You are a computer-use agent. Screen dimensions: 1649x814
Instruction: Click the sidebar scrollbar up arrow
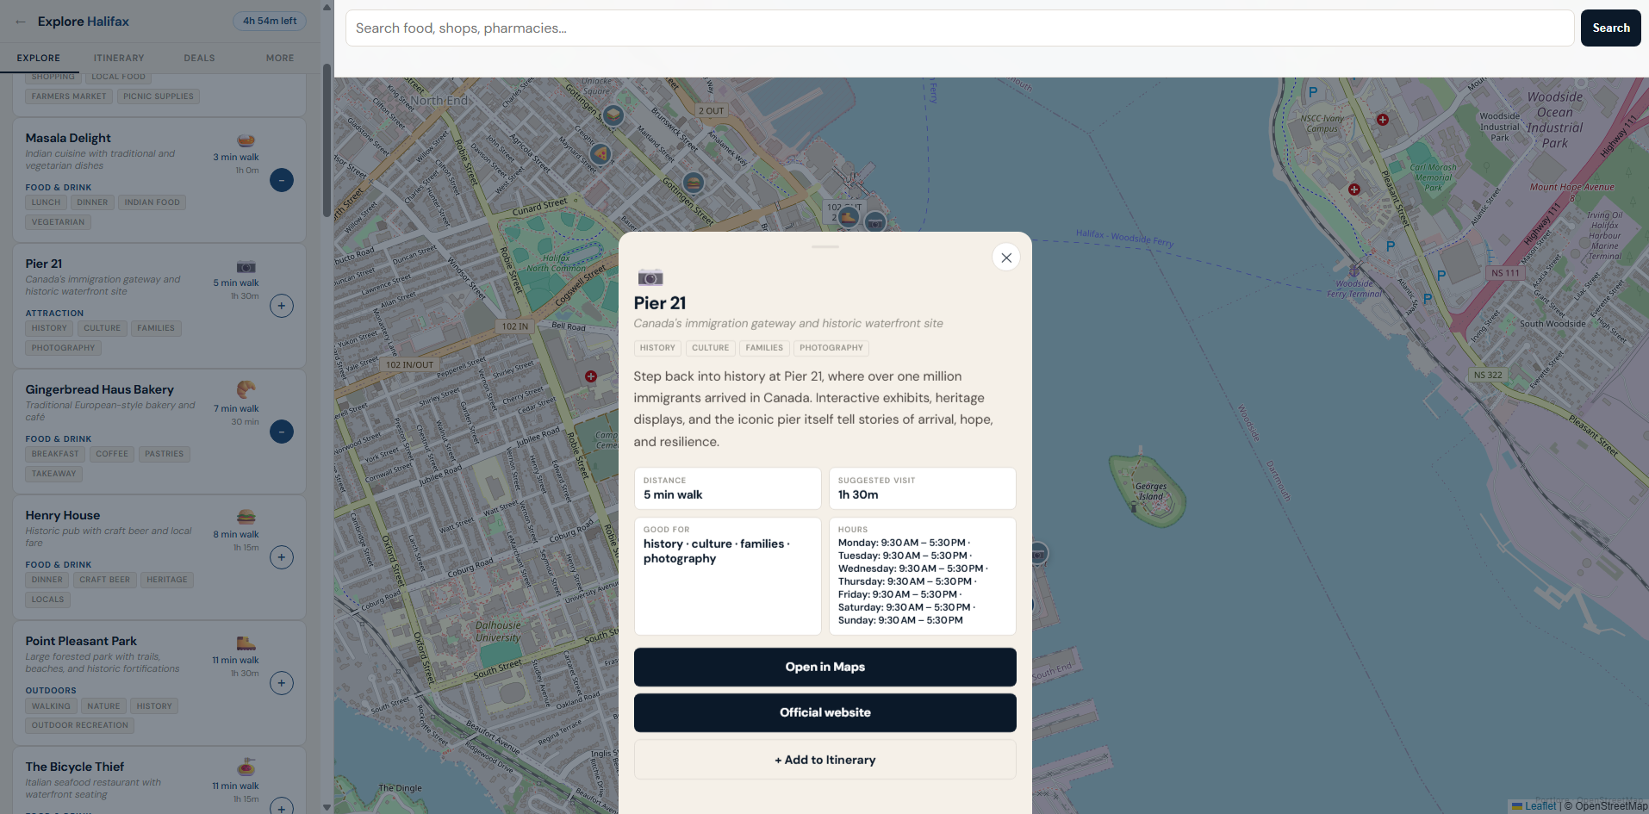327,7
